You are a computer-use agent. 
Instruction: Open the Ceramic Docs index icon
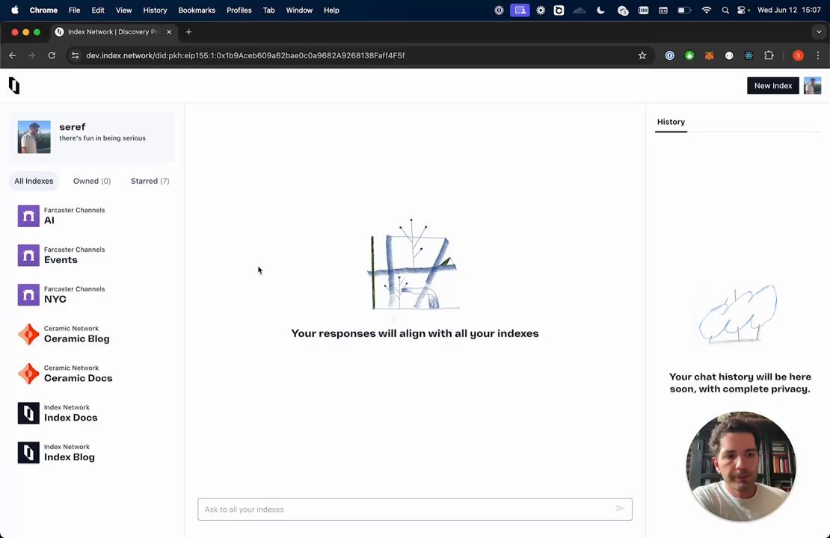(28, 374)
